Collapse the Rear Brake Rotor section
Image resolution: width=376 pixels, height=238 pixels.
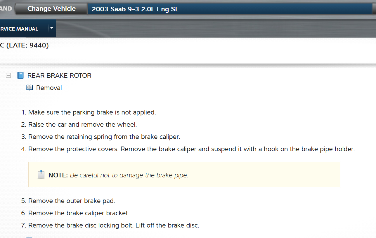8,75
